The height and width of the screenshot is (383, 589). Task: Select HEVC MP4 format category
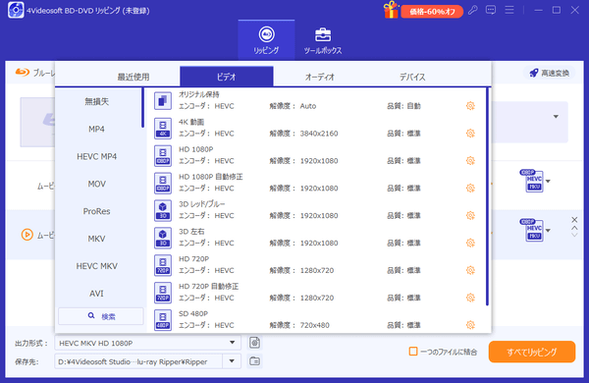[x=97, y=156]
